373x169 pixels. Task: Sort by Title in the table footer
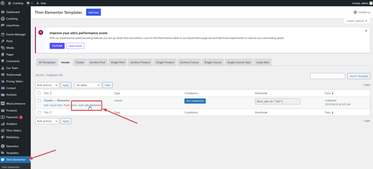(47, 113)
